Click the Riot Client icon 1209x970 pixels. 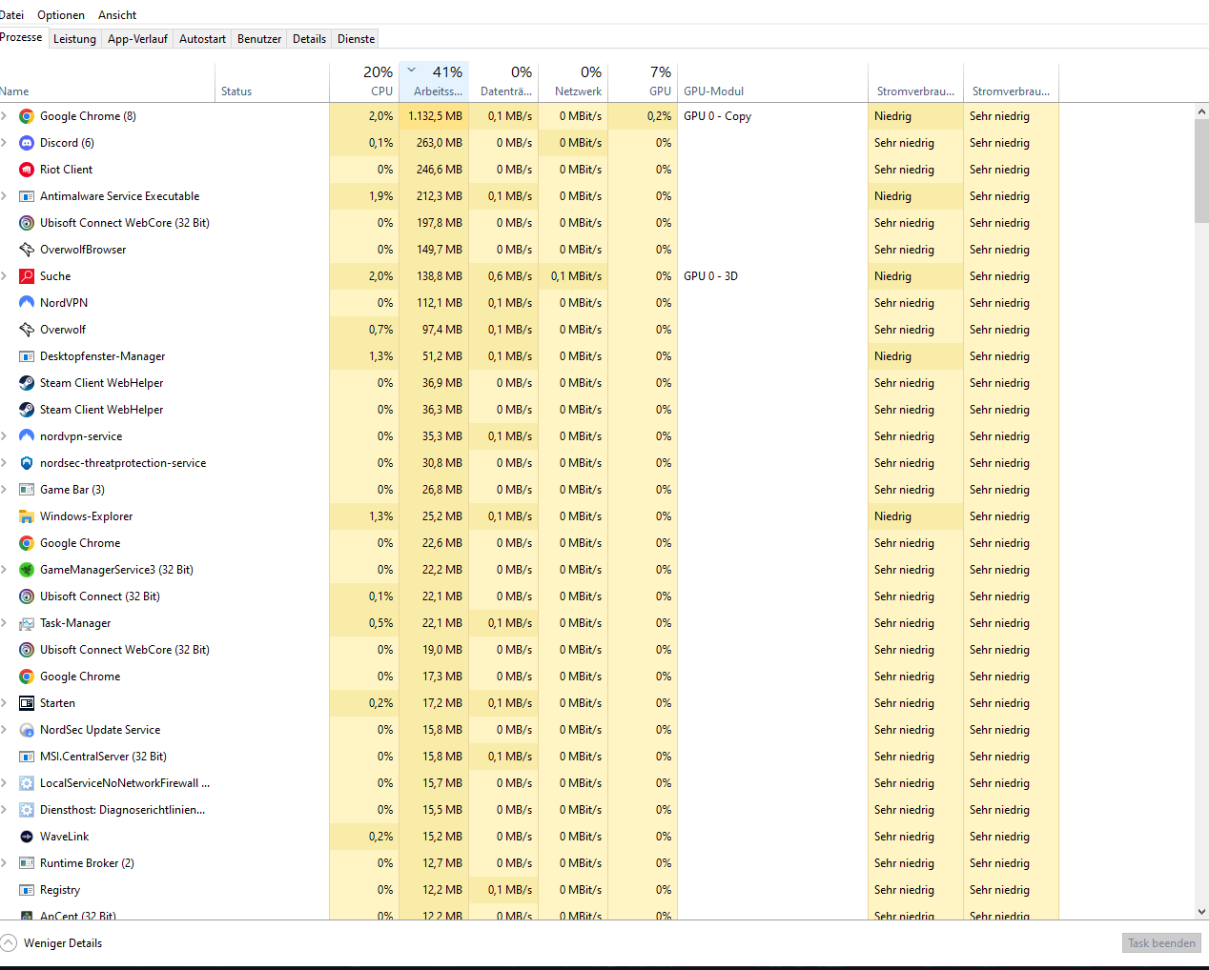27,170
